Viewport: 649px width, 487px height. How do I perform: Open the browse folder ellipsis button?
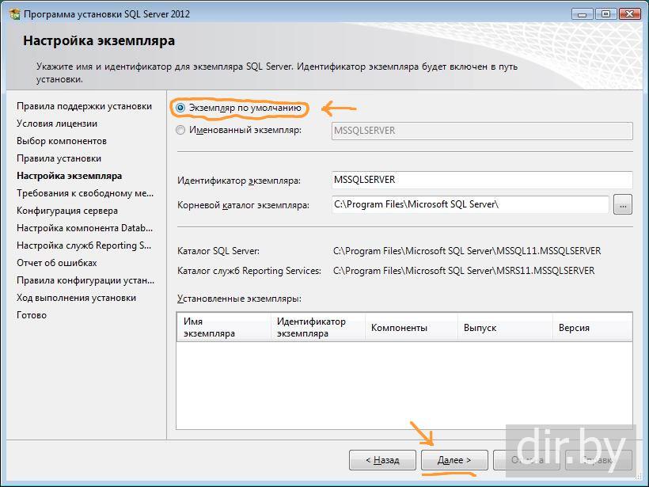pos(623,205)
